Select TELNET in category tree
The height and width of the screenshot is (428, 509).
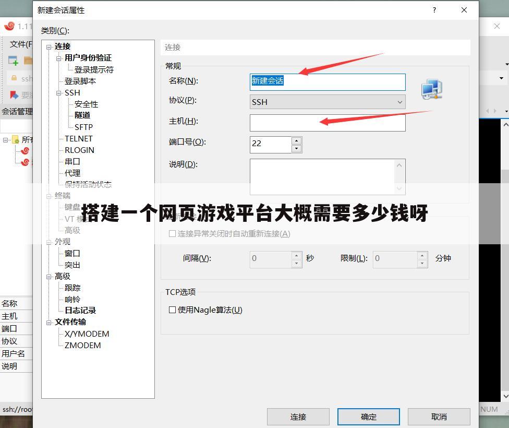79,139
